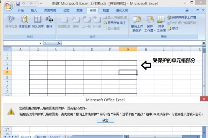The image size is (208, 138).
Task: Click 允许用户编辑区域
Action: [182, 23]
